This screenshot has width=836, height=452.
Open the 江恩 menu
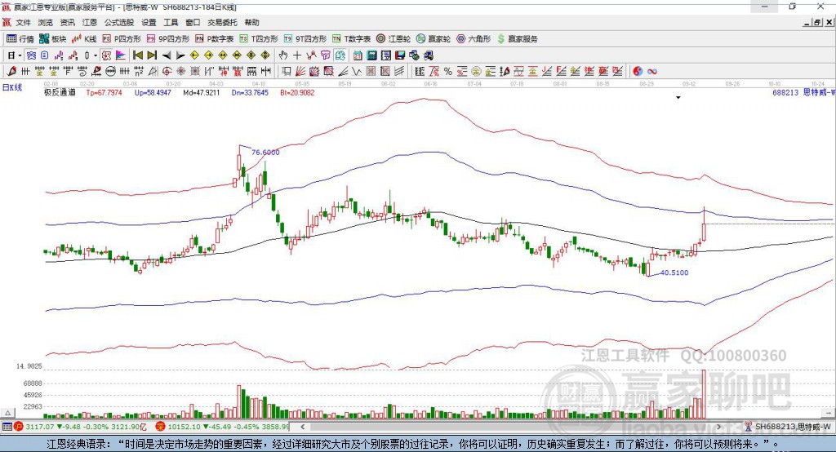(90, 22)
